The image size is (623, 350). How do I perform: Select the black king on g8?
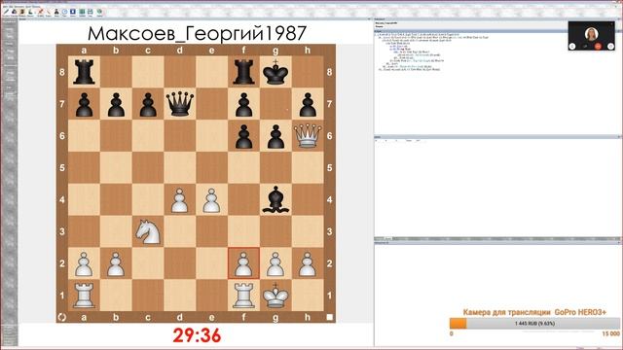click(275, 72)
